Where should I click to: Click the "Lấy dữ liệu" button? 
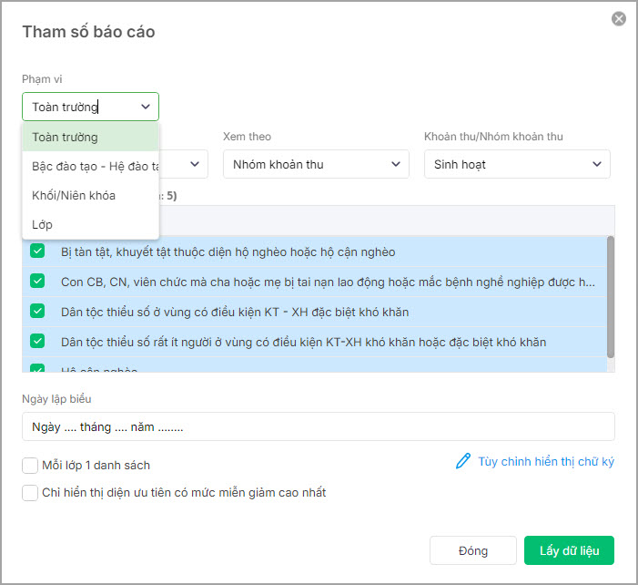[x=569, y=550]
